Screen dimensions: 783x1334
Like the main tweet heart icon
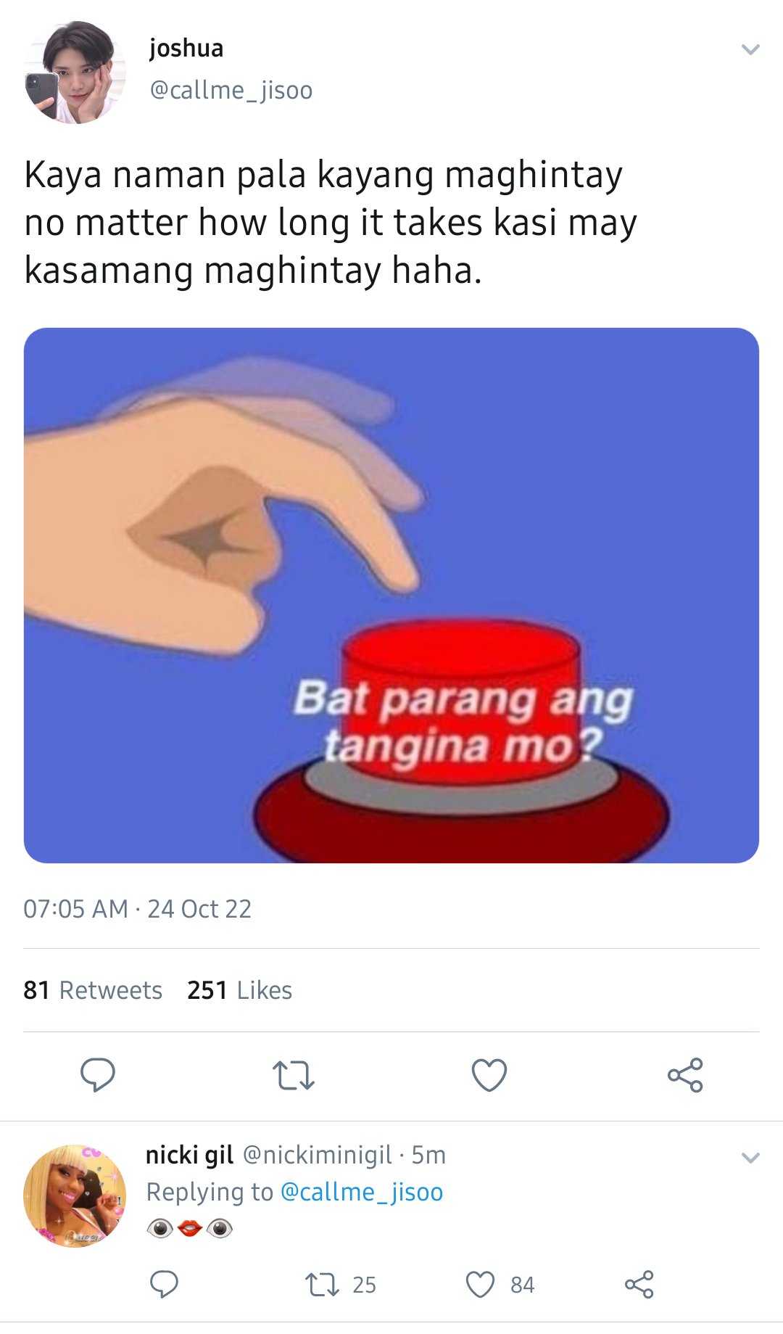click(x=489, y=1075)
